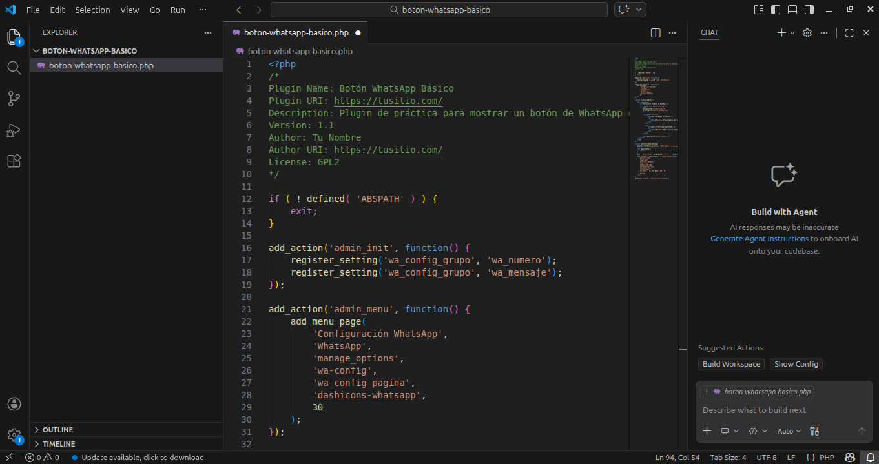879x464 pixels.
Task: Toggle the bottom panel layout button
Action: click(x=792, y=10)
